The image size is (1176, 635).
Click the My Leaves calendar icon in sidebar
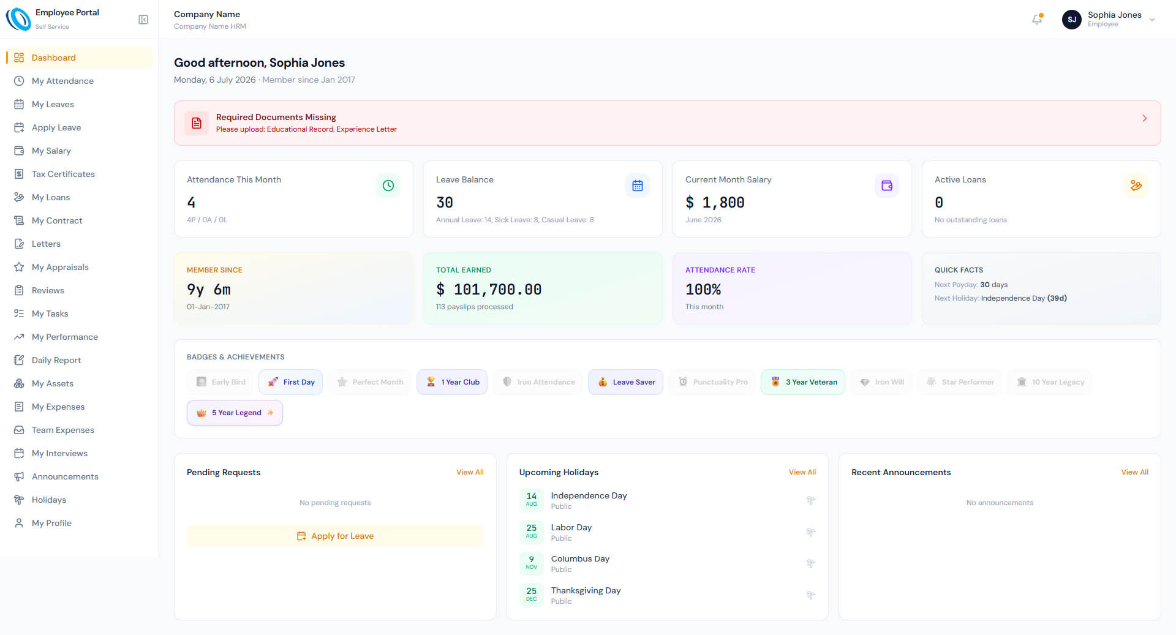coord(19,104)
